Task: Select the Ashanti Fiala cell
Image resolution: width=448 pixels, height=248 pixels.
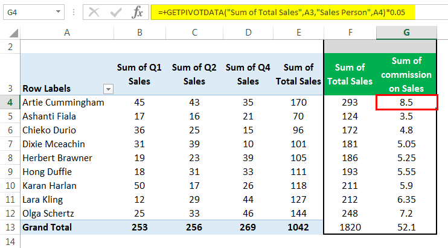Action: [x=67, y=116]
